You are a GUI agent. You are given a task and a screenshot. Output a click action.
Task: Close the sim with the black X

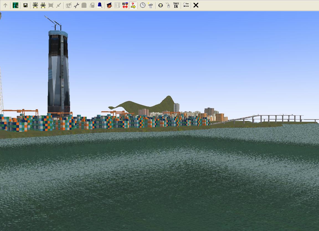coord(196,5)
